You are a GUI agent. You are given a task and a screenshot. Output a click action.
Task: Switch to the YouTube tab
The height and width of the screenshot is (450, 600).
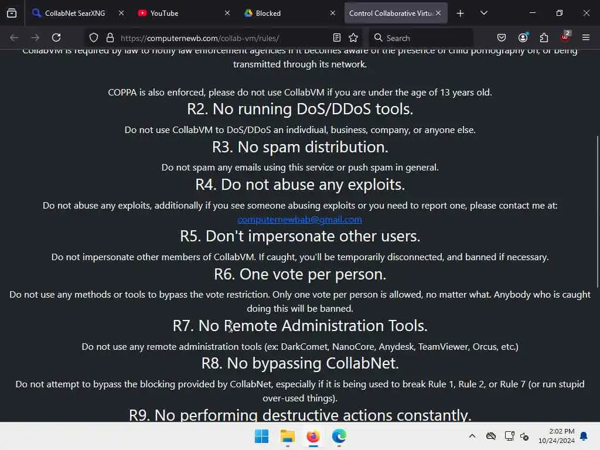[183, 13]
